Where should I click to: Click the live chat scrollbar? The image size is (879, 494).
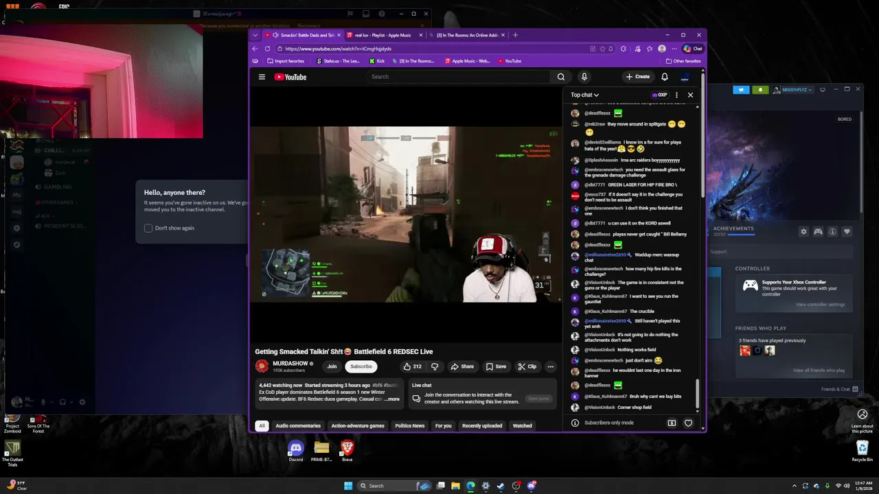point(698,395)
